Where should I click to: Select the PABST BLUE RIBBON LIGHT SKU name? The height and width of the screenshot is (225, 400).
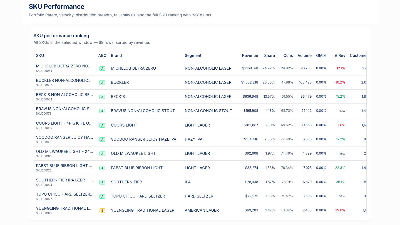(64, 166)
